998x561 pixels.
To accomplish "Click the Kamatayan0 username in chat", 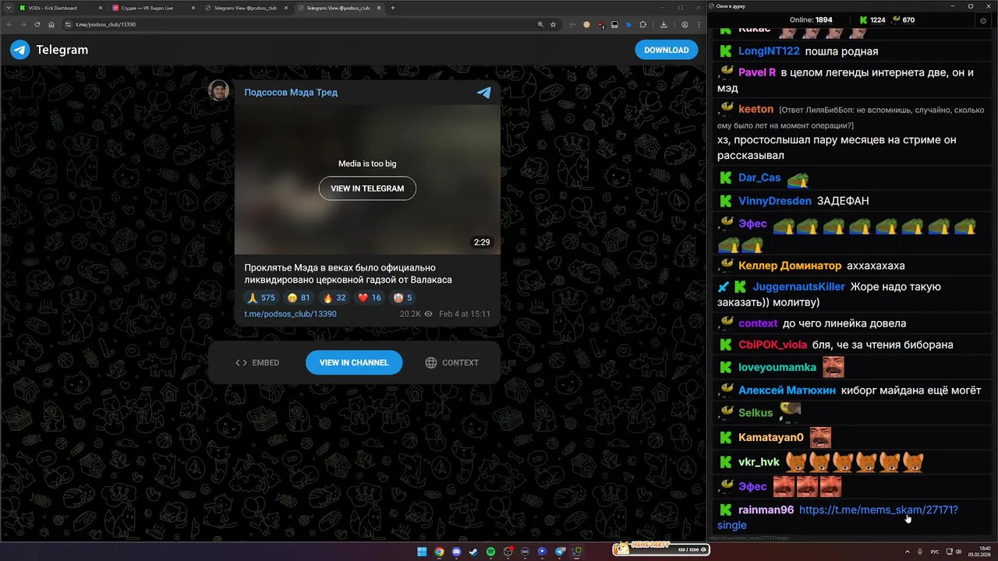I will click(x=771, y=438).
